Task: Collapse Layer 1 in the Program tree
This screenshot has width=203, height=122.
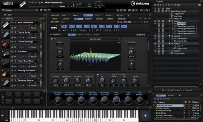Action: tap(169, 21)
